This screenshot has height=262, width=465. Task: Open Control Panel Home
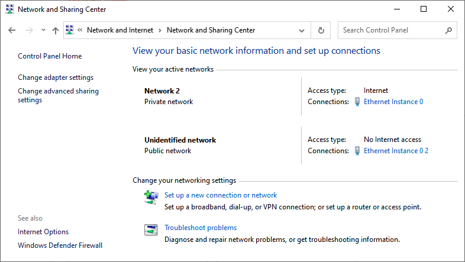50,56
